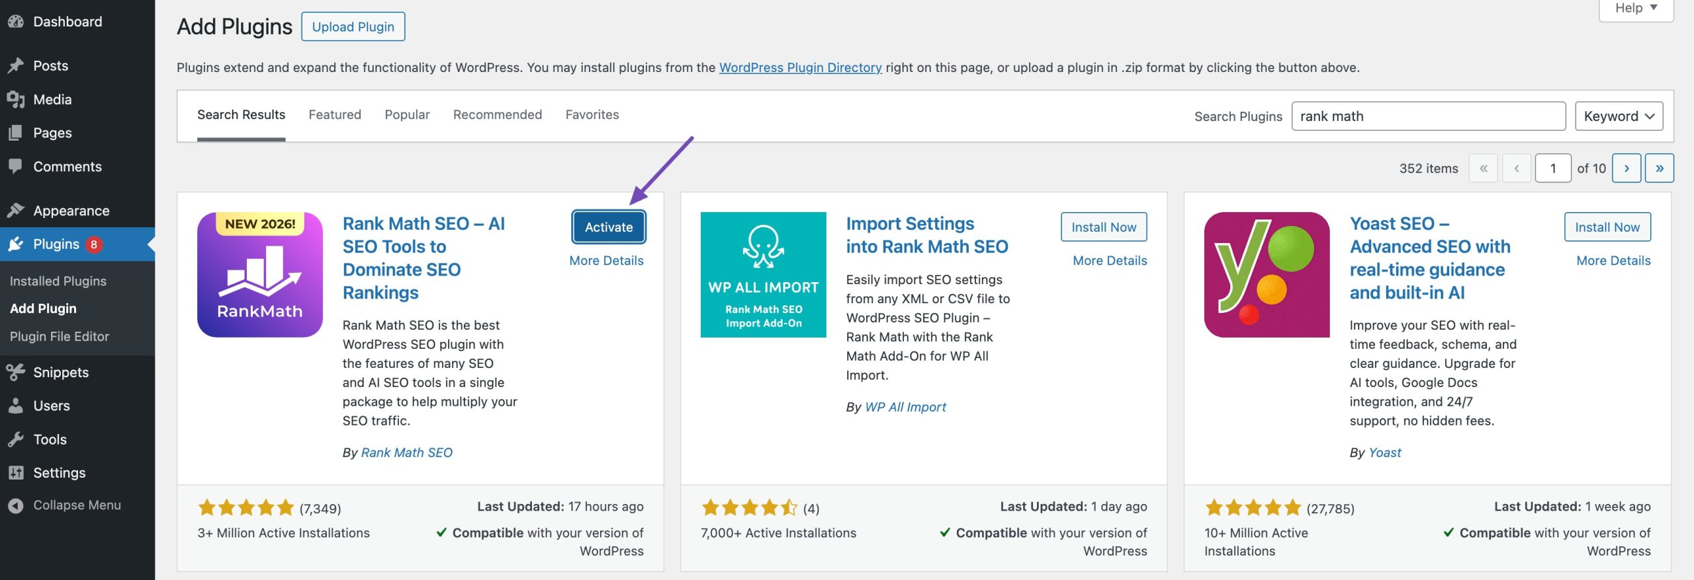Activate the Rank Math SEO plugin
This screenshot has height=580, width=1694.
[608, 227]
